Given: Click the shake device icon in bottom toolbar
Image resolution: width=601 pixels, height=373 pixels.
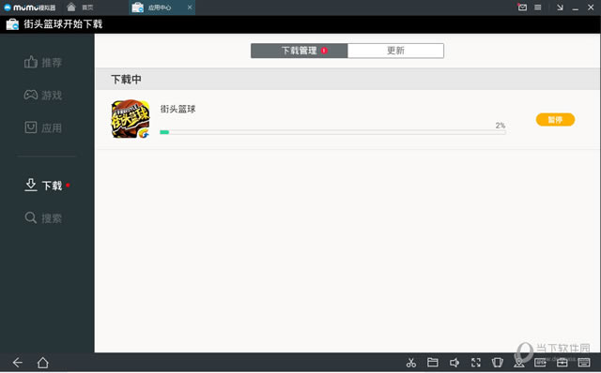Looking at the screenshot, I should tap(497, 363).
